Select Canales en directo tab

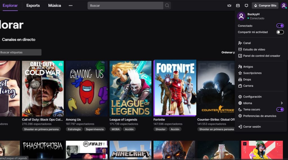click(19, 40)
